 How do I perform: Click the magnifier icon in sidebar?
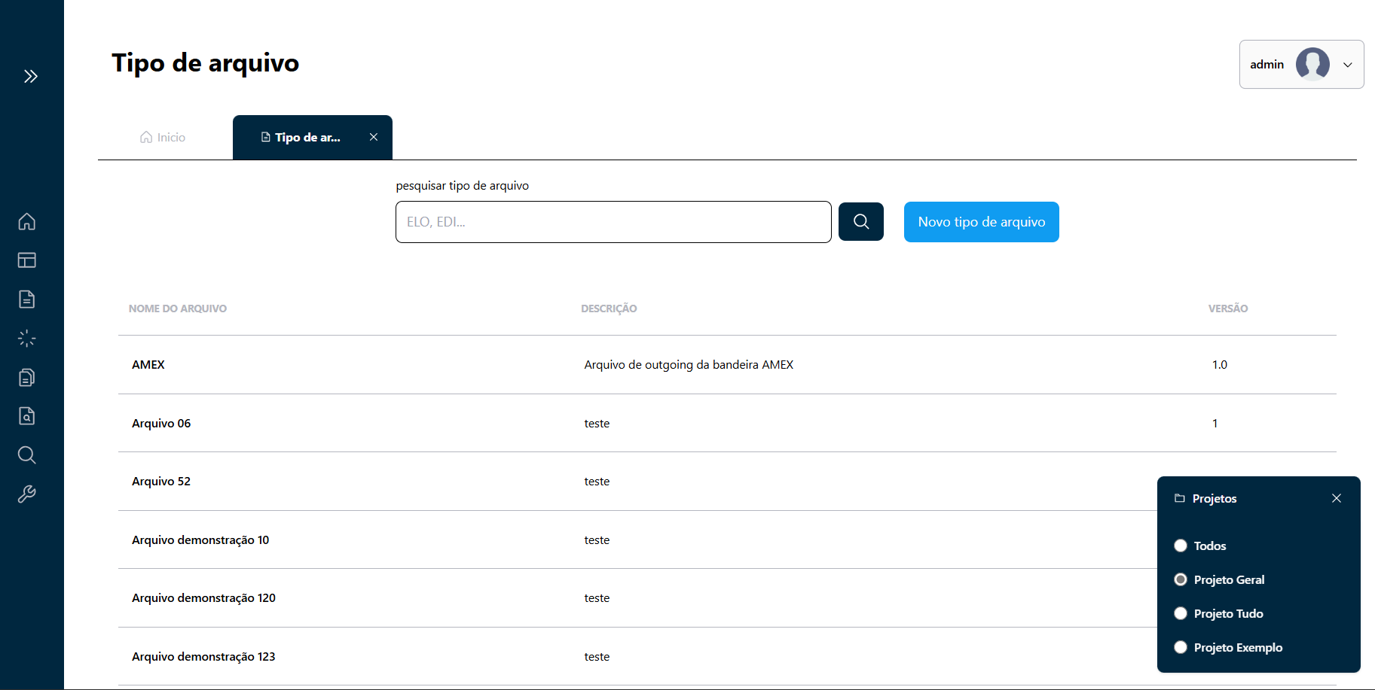click(27, 454)
